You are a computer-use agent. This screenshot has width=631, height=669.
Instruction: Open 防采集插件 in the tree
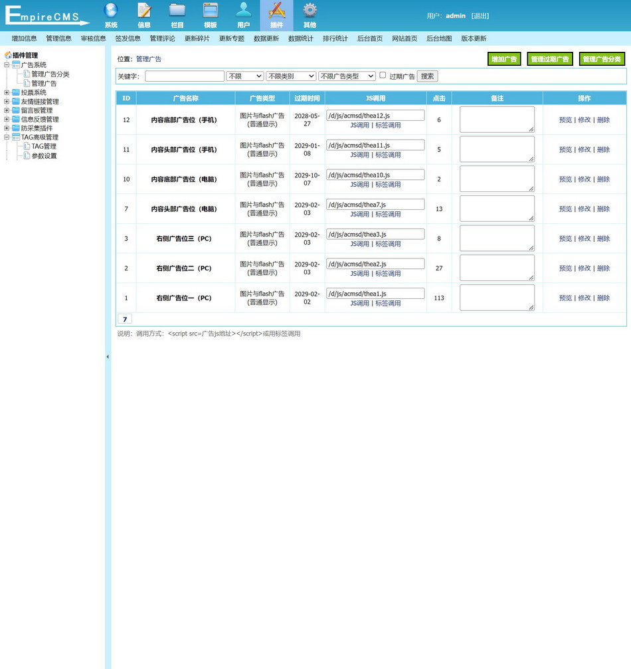(37, 128)
